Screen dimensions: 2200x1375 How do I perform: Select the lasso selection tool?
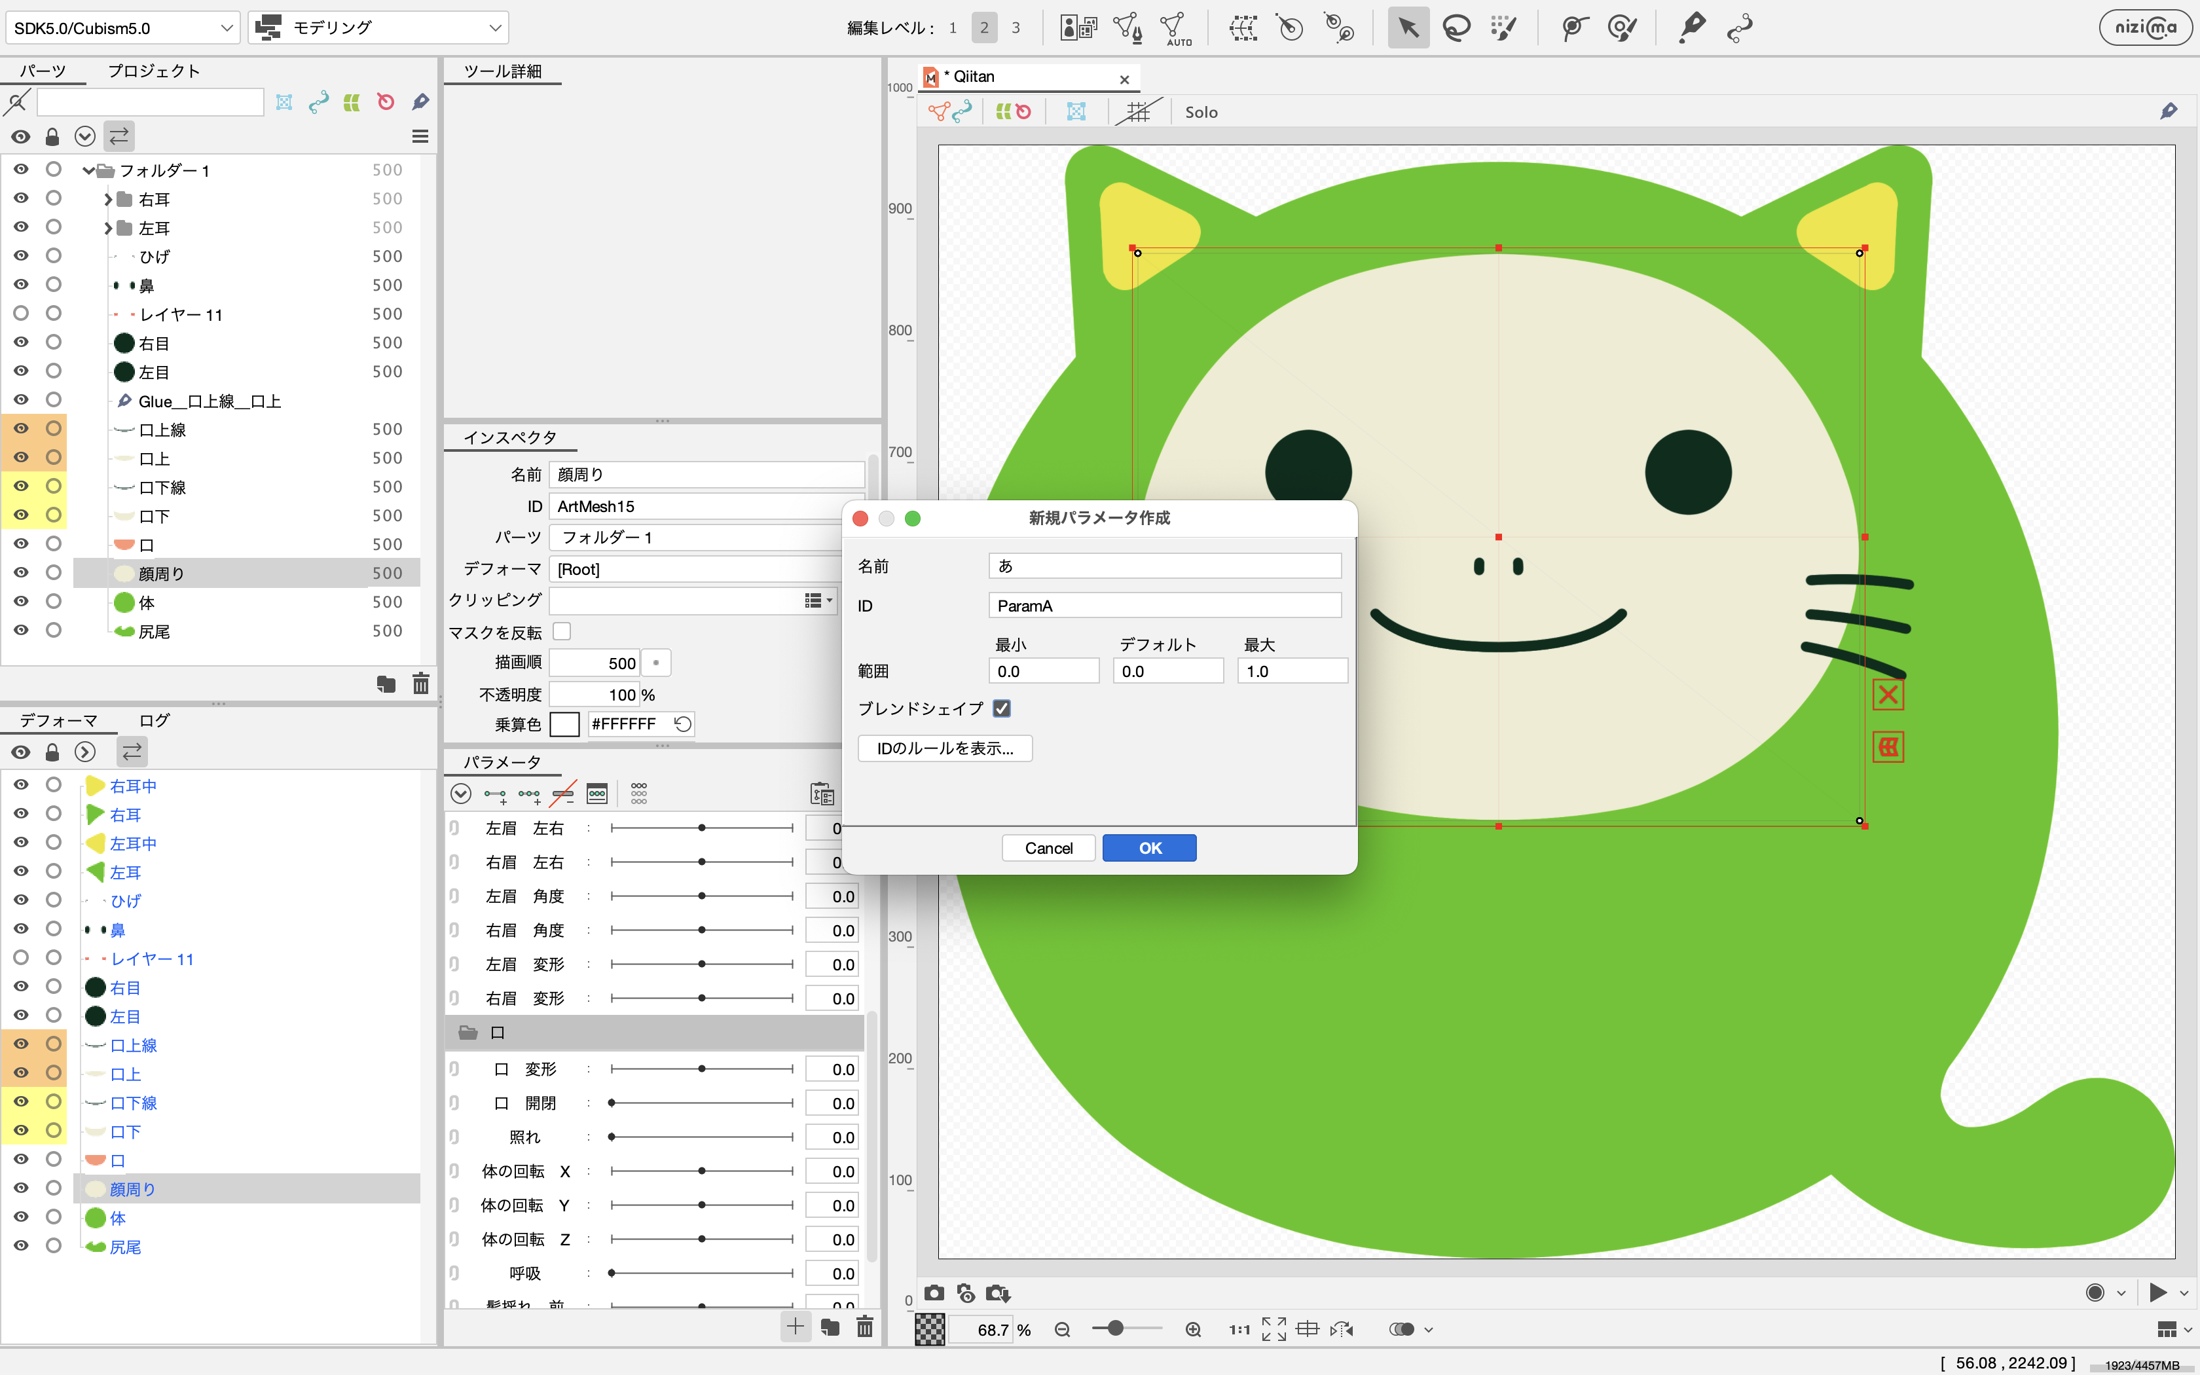[x=1456, y=27]
